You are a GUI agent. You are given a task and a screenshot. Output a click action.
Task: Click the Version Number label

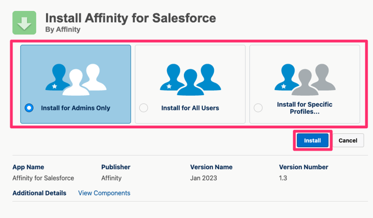(303, 167)
